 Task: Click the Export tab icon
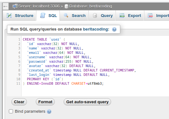click(122, 15)
